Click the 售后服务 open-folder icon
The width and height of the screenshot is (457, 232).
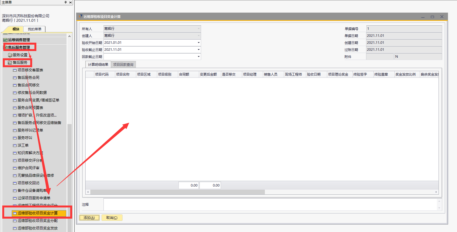[x=10, y=62]
